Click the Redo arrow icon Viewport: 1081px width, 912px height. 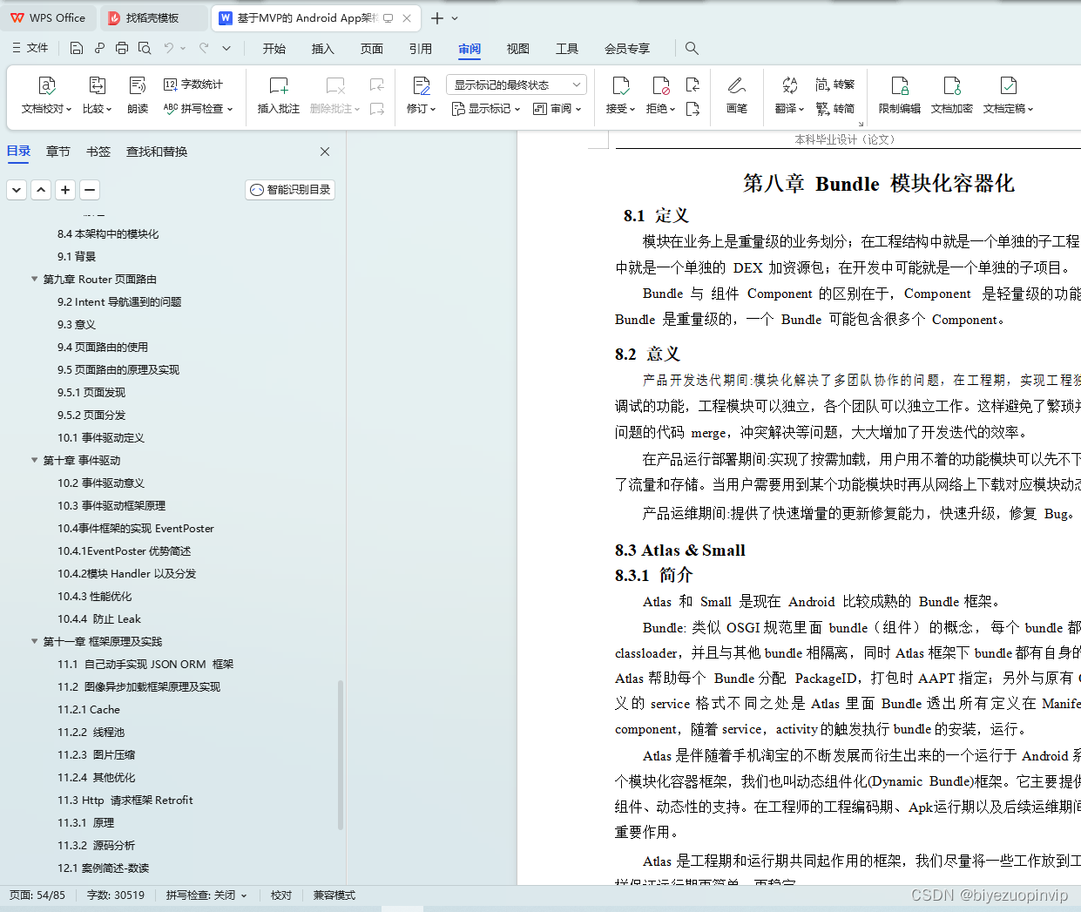(204, 48)
